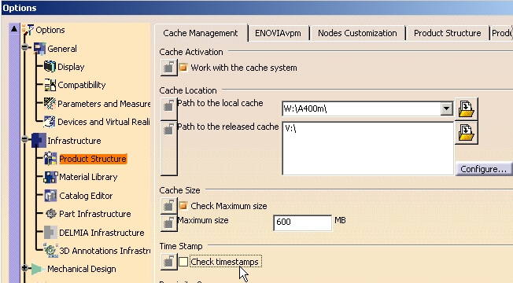513x283 pixels.
Task: Enable the Check timestamps checkbox
Action: click(183, 262)
